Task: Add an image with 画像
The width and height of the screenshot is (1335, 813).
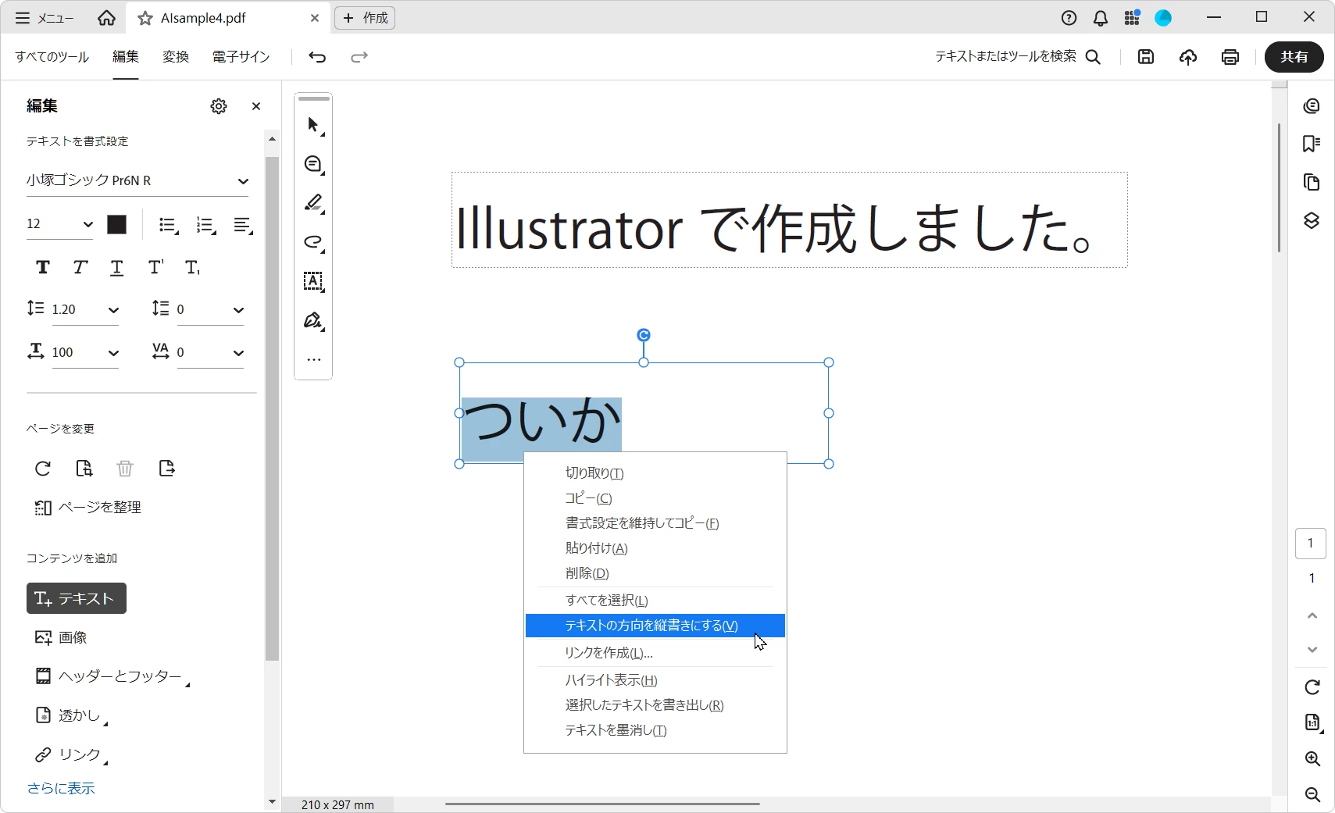Action: 61,638
